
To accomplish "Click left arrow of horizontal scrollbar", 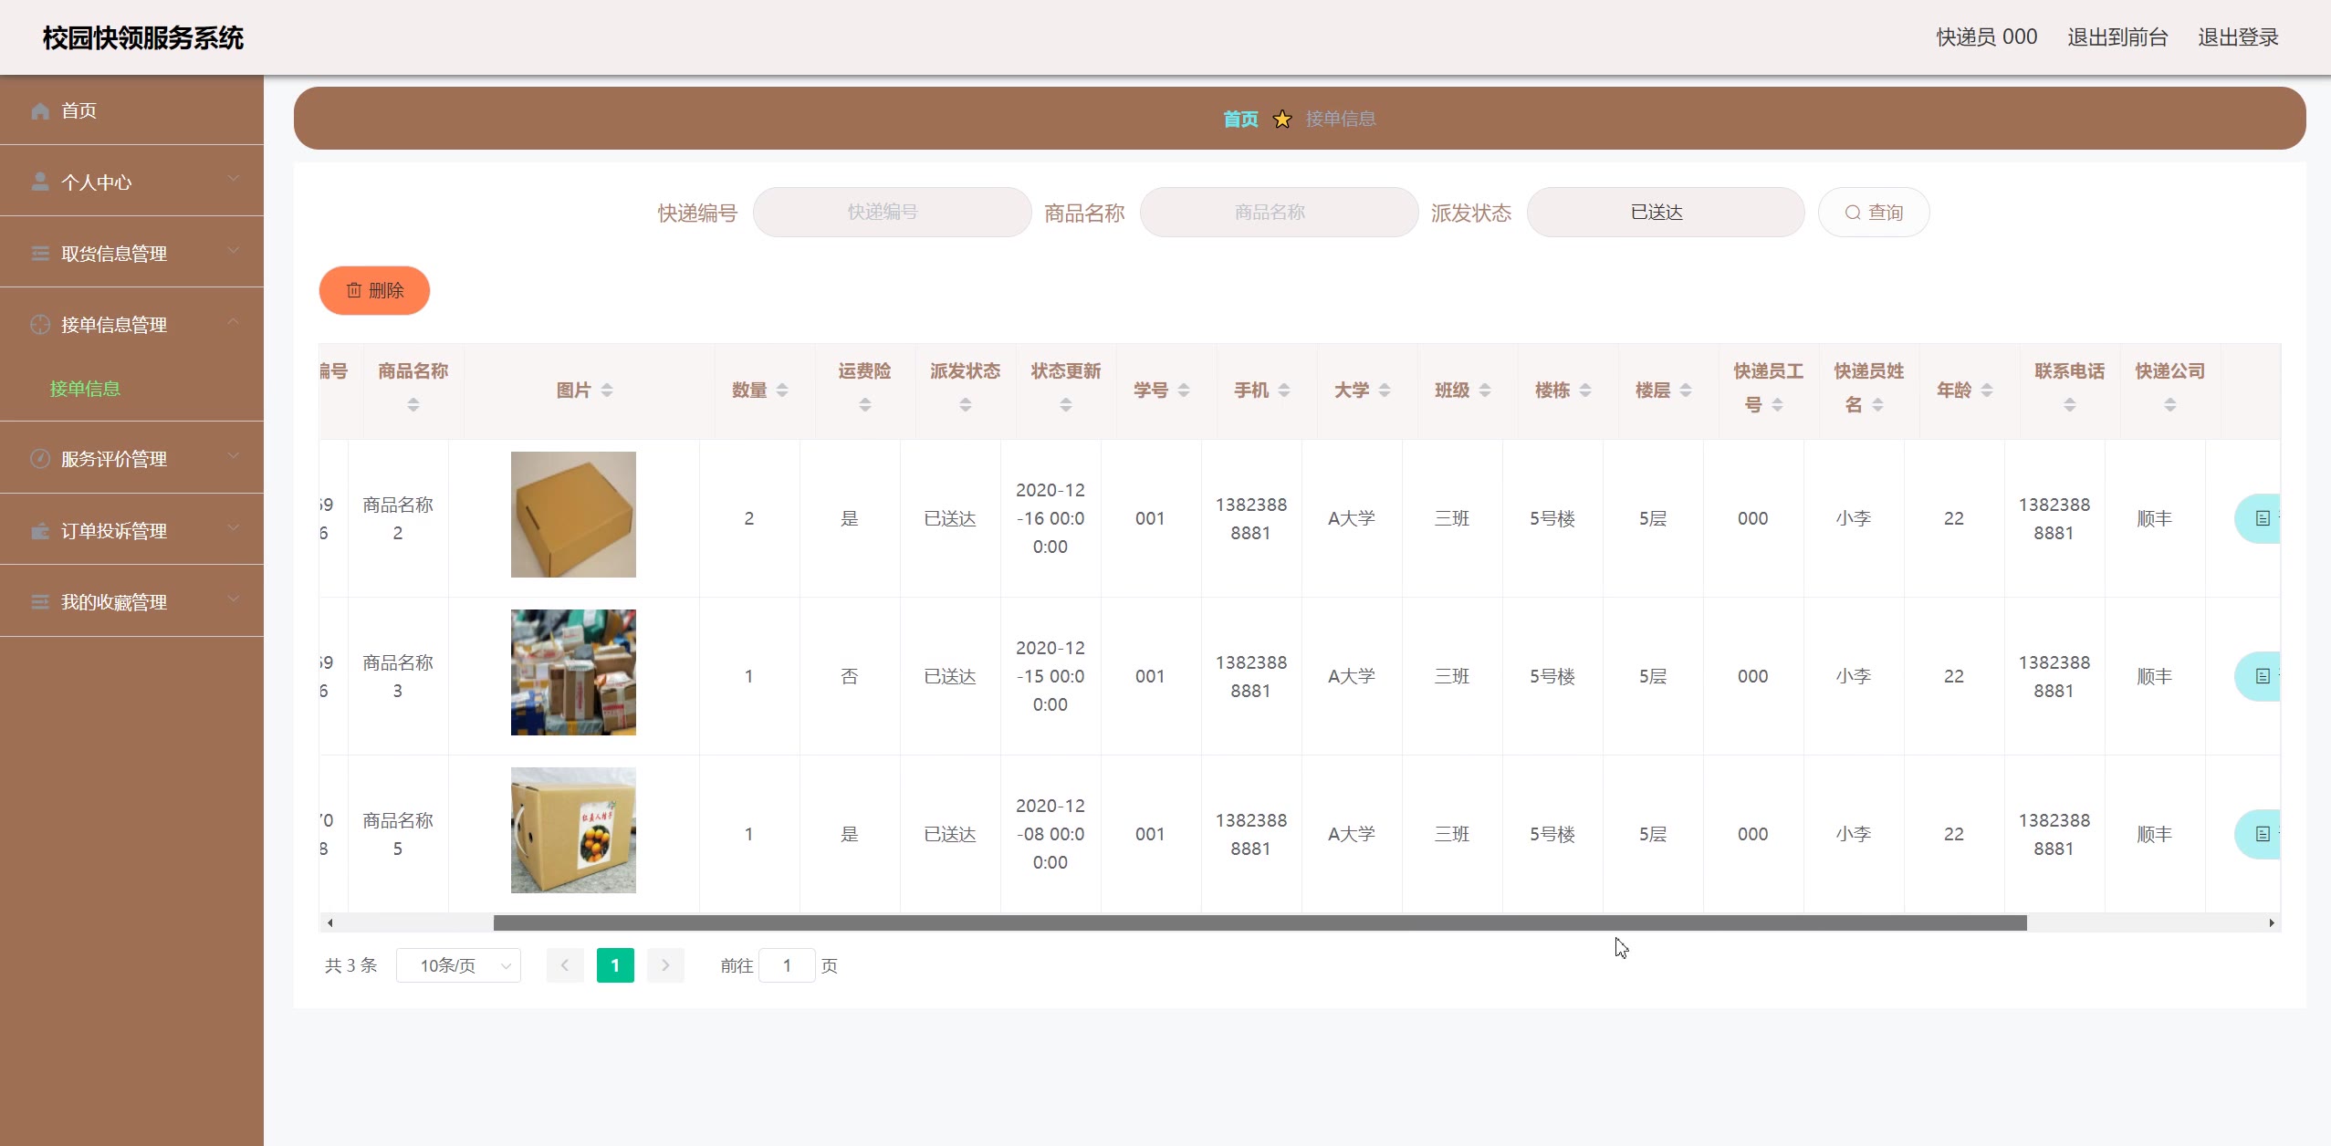I will [329, 923].
